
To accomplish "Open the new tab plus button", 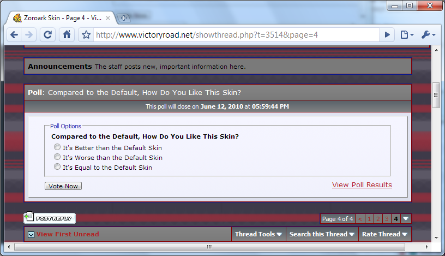I will (124, 18).
